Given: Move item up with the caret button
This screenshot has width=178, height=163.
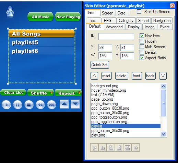Looking at the screenshot, I should coord(94,76).
